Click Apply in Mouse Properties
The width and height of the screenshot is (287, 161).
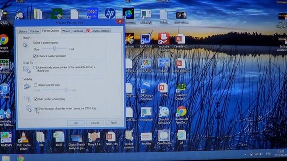coord(113,123)
